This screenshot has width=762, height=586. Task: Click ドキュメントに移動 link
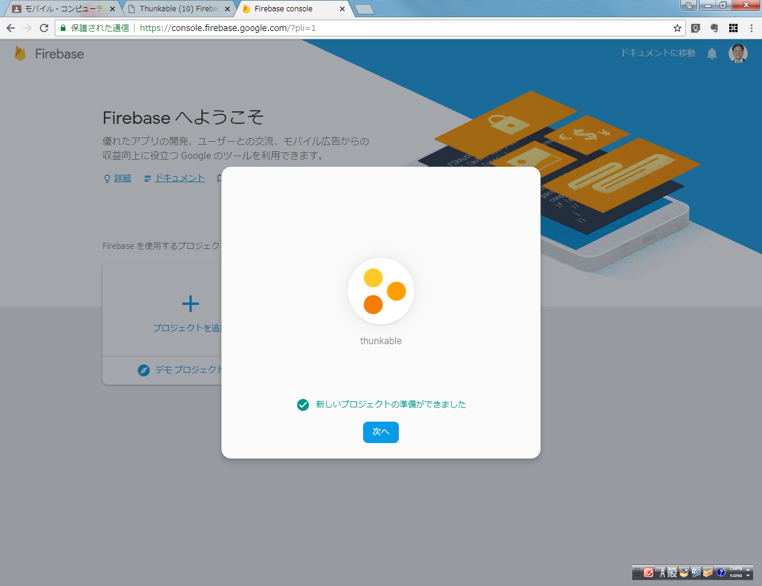[658, 53]
